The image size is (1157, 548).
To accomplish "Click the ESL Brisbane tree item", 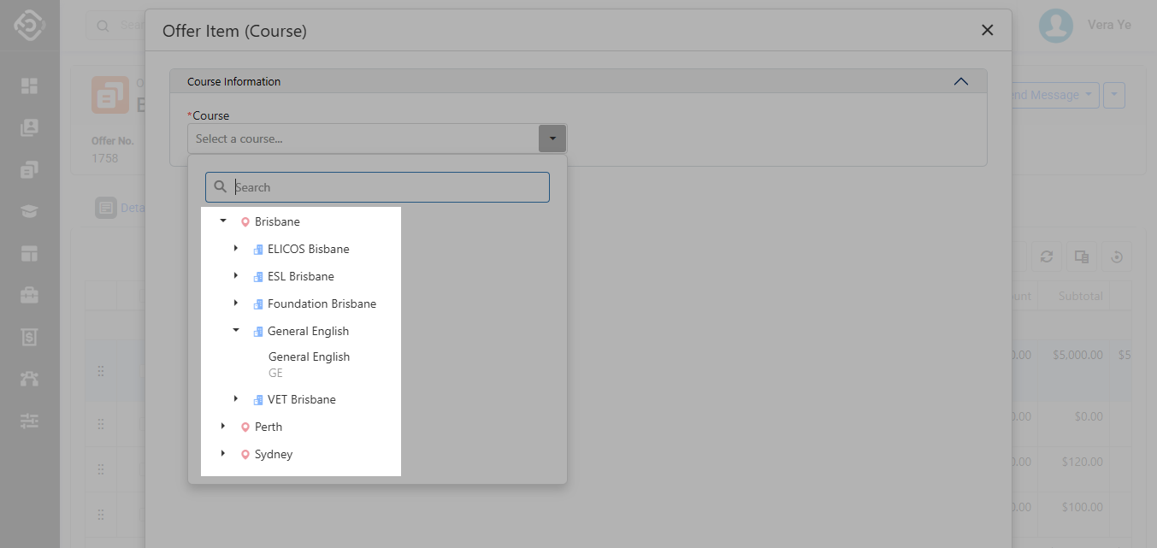I will coord(300,276).
